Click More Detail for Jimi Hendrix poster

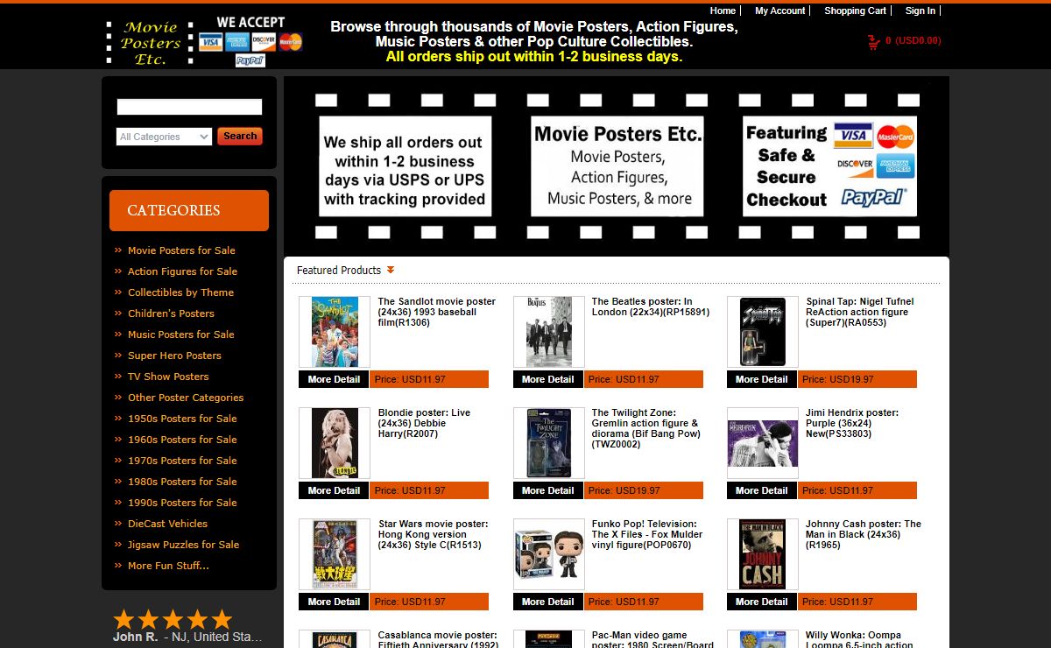click(x=762, y=490)
